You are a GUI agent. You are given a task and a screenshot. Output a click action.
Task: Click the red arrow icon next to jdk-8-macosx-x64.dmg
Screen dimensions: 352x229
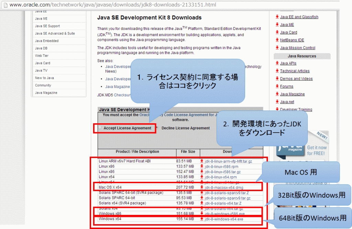pyautogui.click(x=202, y=187)
